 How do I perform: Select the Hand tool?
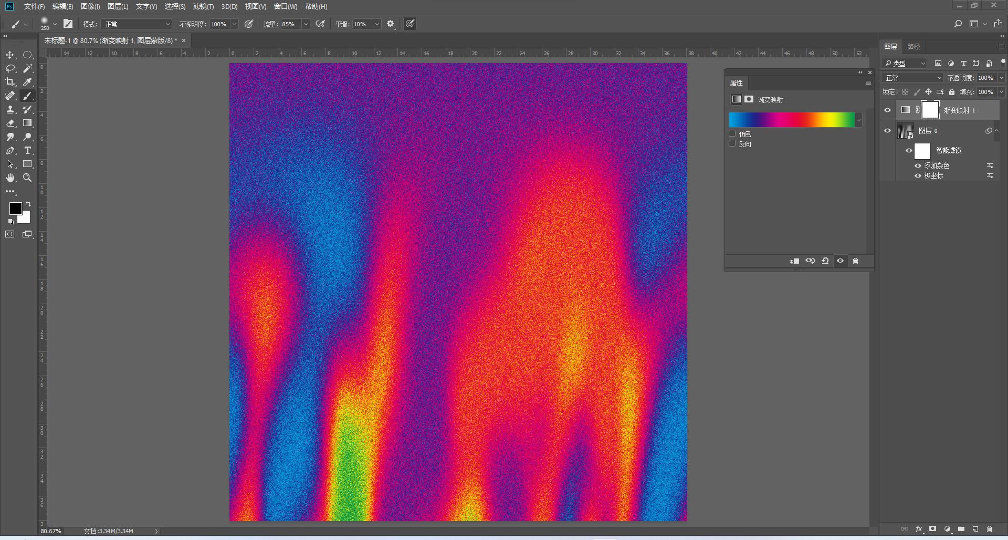tap(10, 178)
